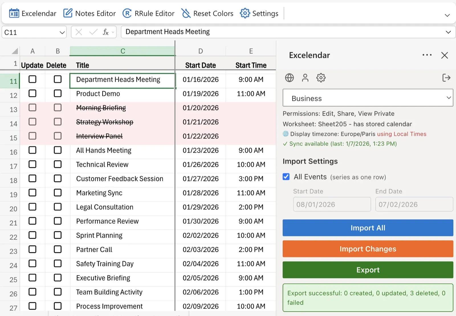Check Update box for Marketing Sync row
This screenshot has width=456, height=316.
coord(32,193)
